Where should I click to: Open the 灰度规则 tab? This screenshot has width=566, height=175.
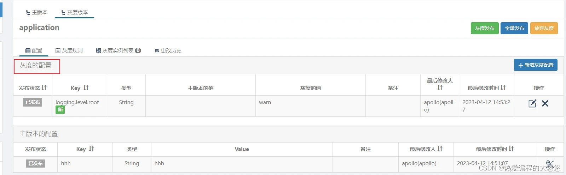point(69,50)
